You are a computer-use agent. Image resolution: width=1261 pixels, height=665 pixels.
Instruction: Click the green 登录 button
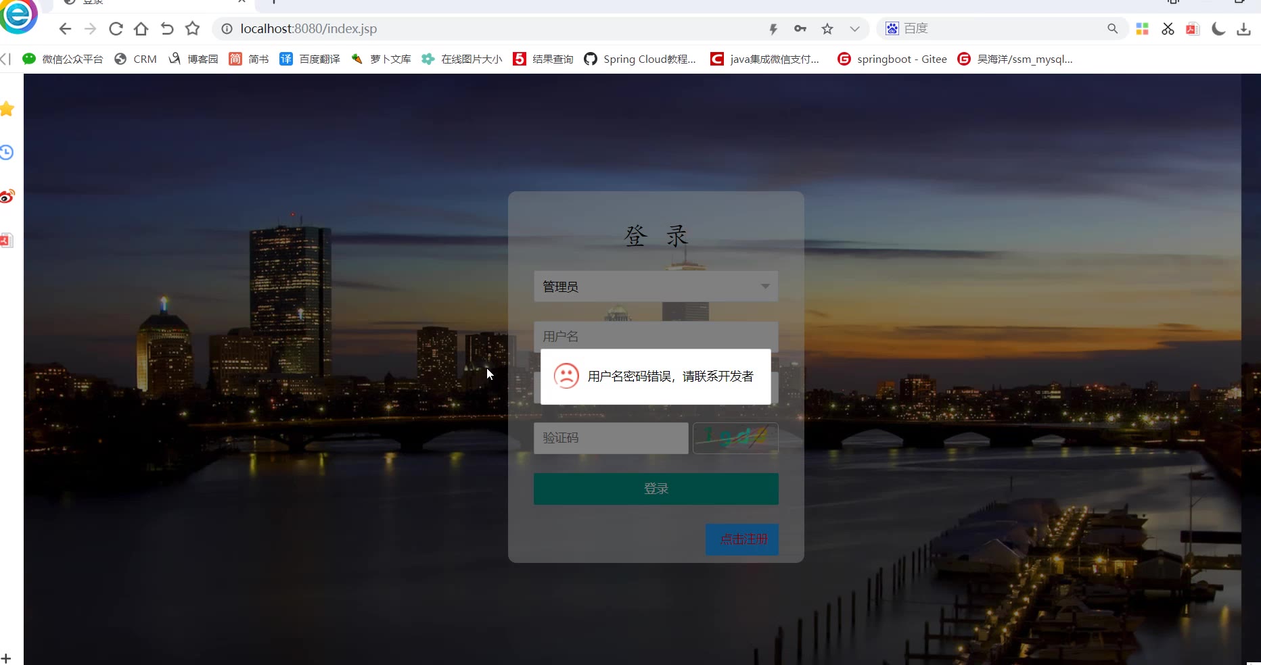[x=656, y=489]
